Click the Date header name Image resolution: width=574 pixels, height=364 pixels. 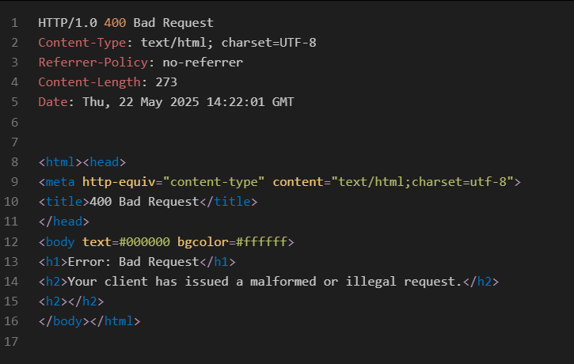tap(52, 102)
